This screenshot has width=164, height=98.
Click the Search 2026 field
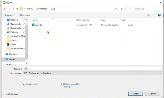click(x=144, y=9)
